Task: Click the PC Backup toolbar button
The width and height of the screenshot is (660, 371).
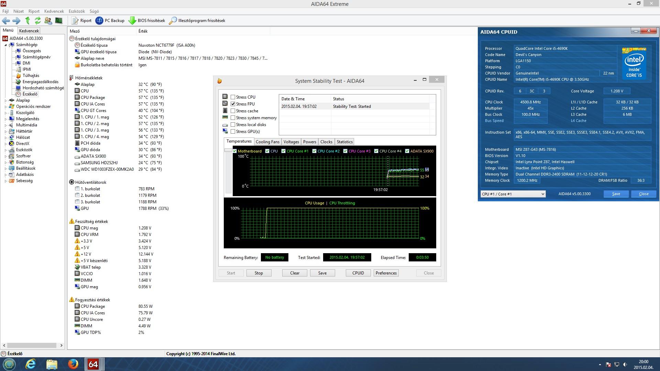Action: pos(110,21)
